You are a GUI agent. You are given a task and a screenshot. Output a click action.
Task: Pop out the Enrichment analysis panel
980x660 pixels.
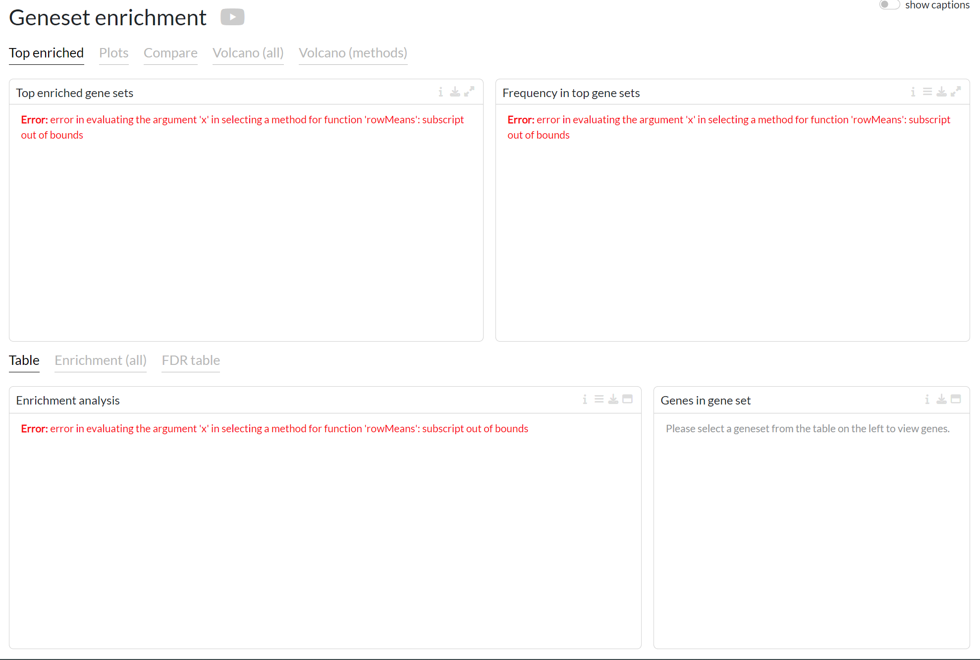[628, 399]
